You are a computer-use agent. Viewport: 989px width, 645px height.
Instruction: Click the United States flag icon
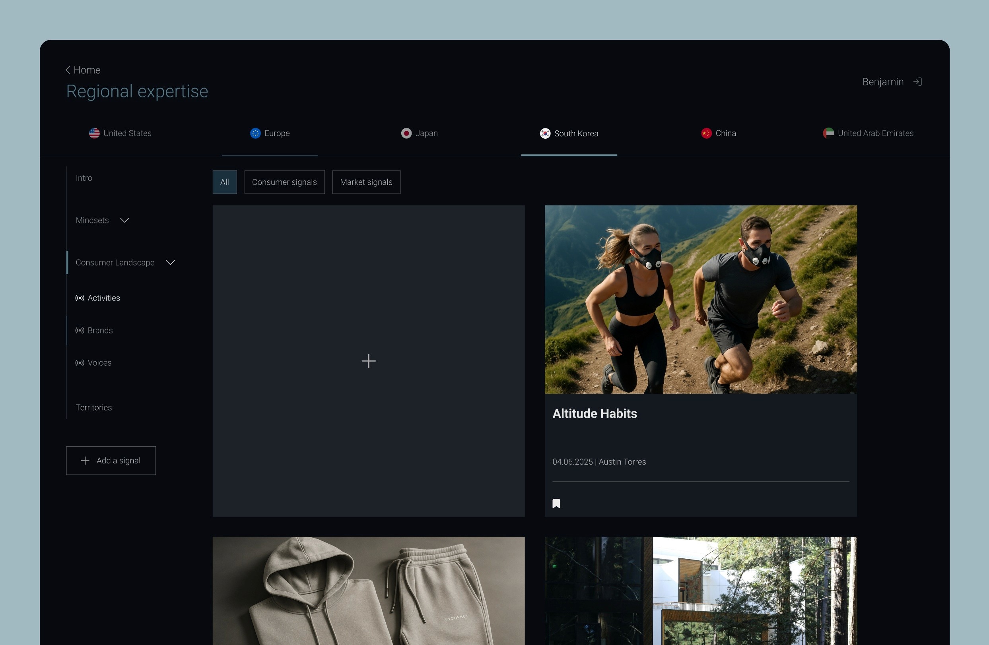pos(94,133)
